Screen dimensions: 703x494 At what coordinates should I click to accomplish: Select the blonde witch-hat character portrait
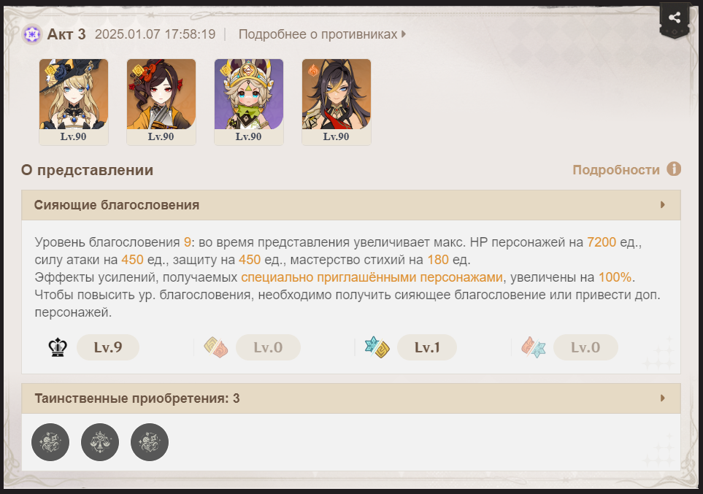74,102
